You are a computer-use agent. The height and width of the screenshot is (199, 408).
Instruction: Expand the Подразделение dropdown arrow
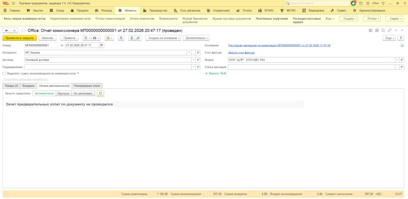click(194, 67)
